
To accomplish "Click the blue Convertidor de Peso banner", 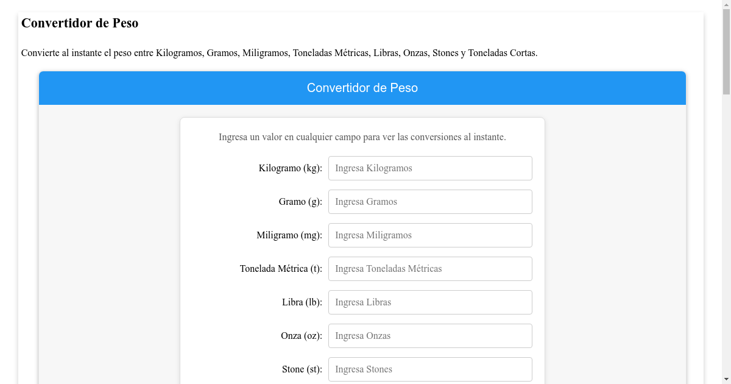I will point(362,88).
